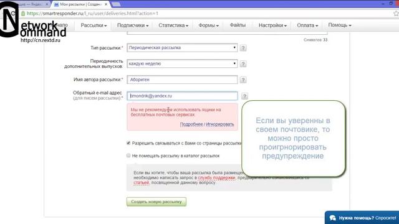Screen dimensions: 399x224
Task: Open the службу поддержки link
Action: pos(216,177)
